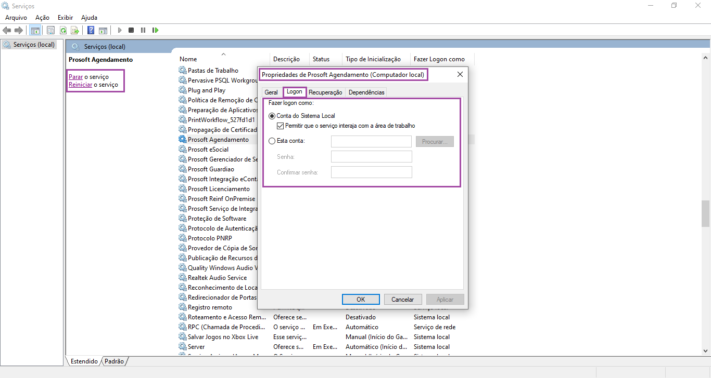This screenshot has width=711, height=378.
Task: Click the Procurar... button
Action: click(435, 142)
